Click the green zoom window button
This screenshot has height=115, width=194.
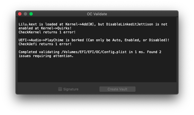point(31,14)
